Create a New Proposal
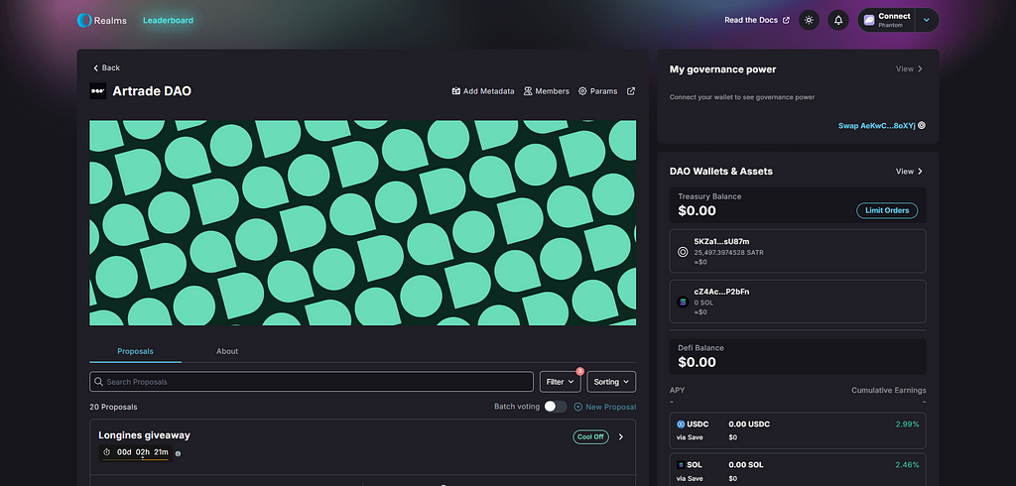Image resolution: width=1016 pixels, height=486 pixels. [x=605, y=407]
